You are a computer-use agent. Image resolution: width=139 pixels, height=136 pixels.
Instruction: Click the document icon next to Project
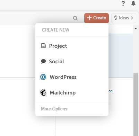coord(43,46)
